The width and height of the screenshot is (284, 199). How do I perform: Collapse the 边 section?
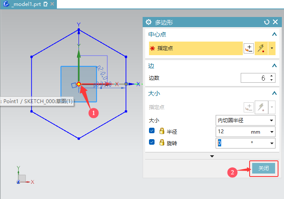(x=274, y=66)
